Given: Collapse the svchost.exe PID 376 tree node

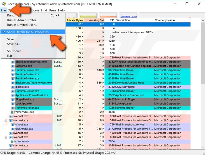Looking at the screenshot, I should coord(6,120).
